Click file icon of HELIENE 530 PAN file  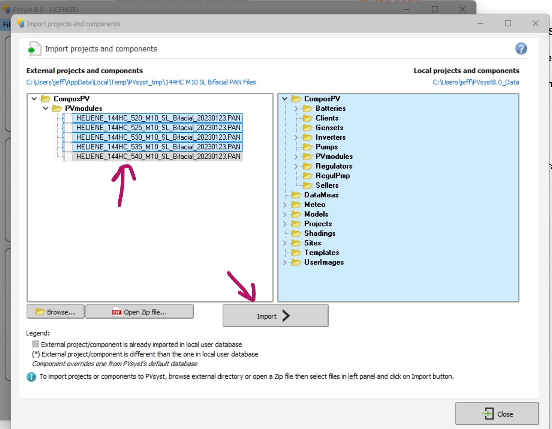tap(68, 137)
